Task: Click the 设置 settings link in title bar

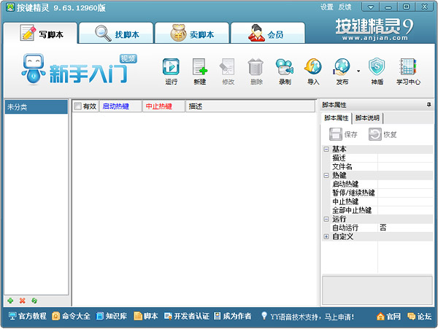Action: [x=326, y=7]
